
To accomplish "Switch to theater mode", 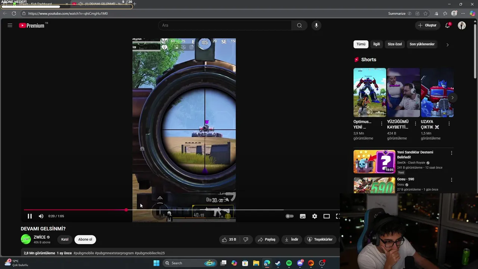I will click(x=326, y=216).
